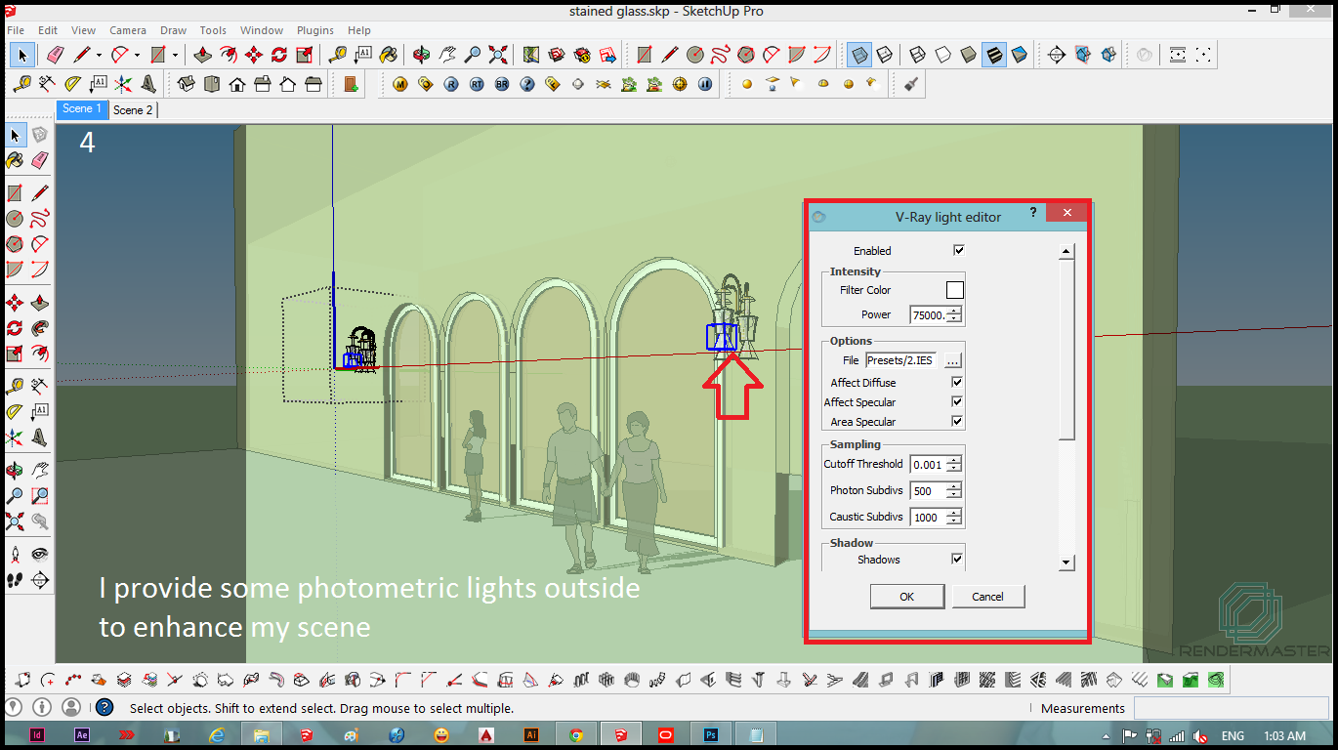Click the Photon Subdivs spinner arrows
Screen dimensions: 1338x750
click(954, 490)
